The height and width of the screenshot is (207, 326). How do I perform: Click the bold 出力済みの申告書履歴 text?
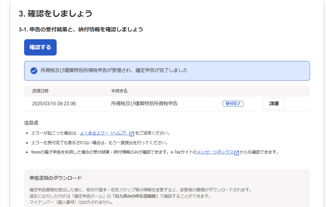coord(135,196)
